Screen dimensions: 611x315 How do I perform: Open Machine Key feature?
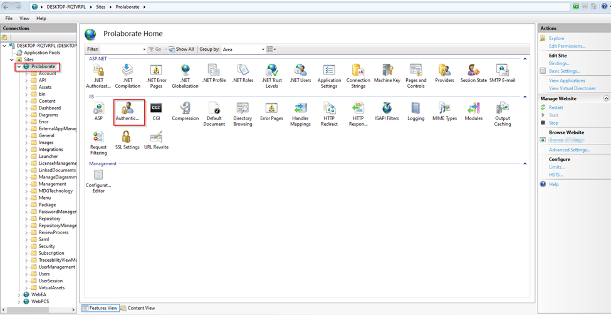(387, 74)
